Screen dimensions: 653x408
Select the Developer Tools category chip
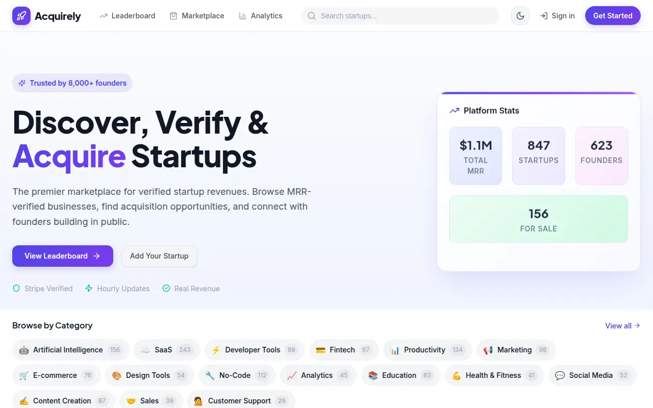255,350
